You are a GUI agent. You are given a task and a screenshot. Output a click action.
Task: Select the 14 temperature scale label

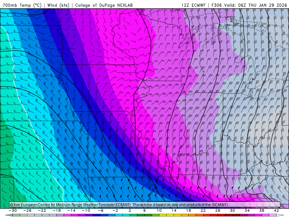pyautogui.click(x=174, y=210)
